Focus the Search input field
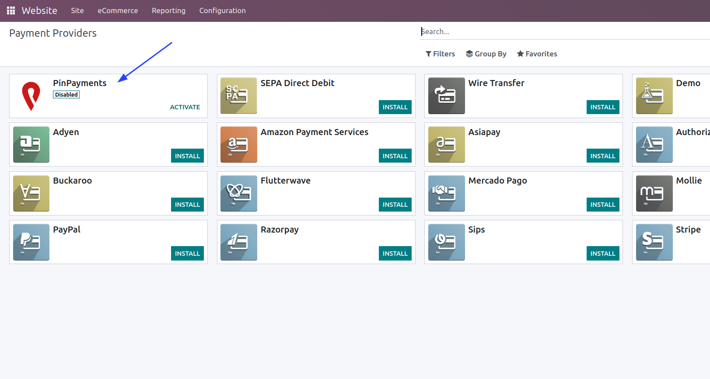710x379 pixels. coord(564,31)
